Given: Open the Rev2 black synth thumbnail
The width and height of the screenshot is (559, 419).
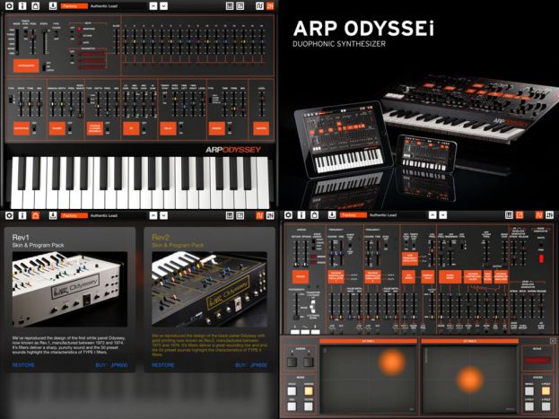Looking at the screenshot, I should point(209,289).
